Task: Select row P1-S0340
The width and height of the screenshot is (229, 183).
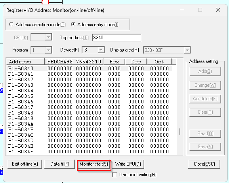Action: pyautogui.click(x=90, y=69)
